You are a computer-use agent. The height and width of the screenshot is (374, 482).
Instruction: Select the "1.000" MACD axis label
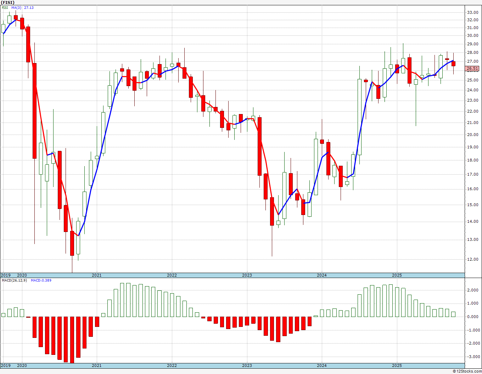[472, 304]
